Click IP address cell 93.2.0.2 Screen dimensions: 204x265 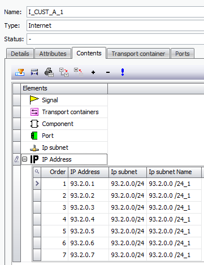coord(88,196)
